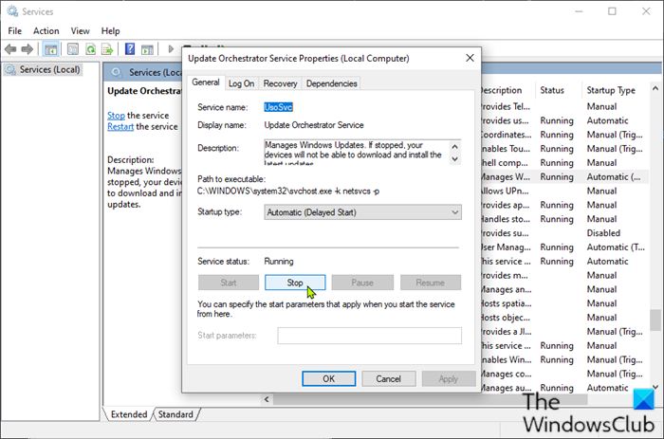The image size is (664, 439).
Task: Switch to the Standard view tab
Action: pos(175,414)
